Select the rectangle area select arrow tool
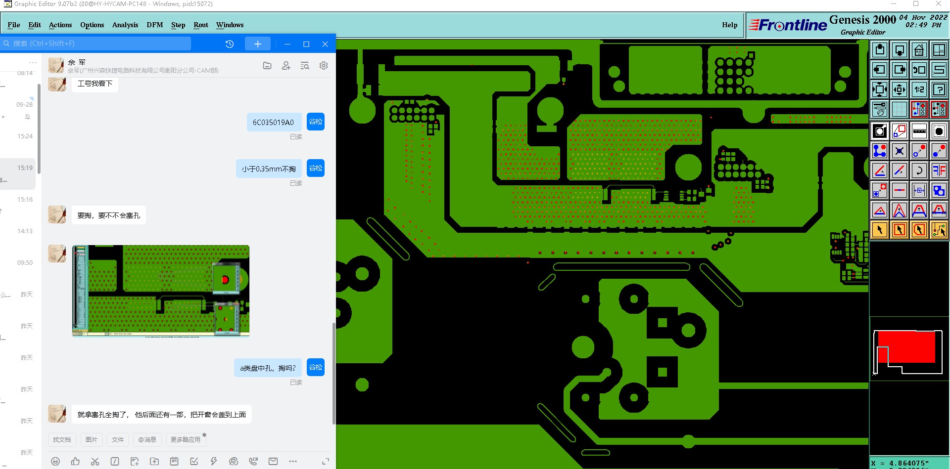Screen dimensions: 950x469 900,230
